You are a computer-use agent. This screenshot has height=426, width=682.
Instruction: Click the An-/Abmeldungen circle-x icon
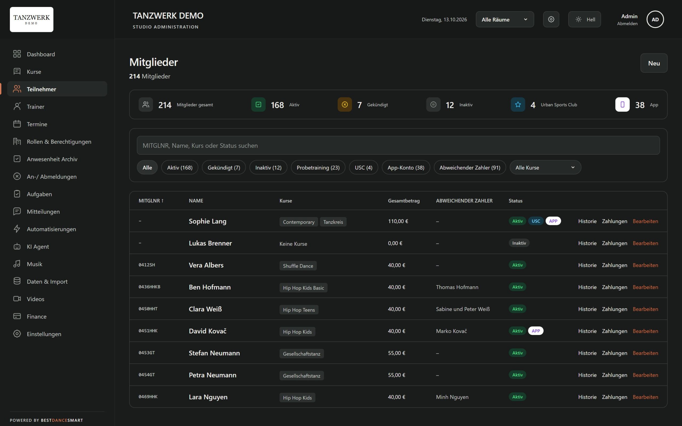[x=17, y=176]
